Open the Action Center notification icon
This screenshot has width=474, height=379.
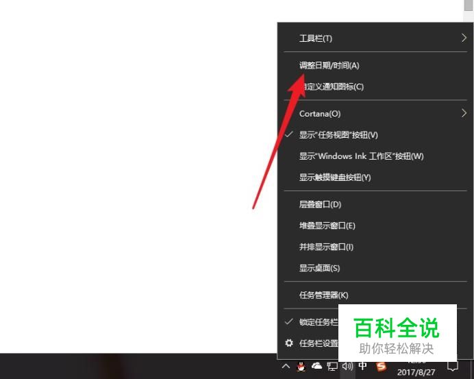453,367
